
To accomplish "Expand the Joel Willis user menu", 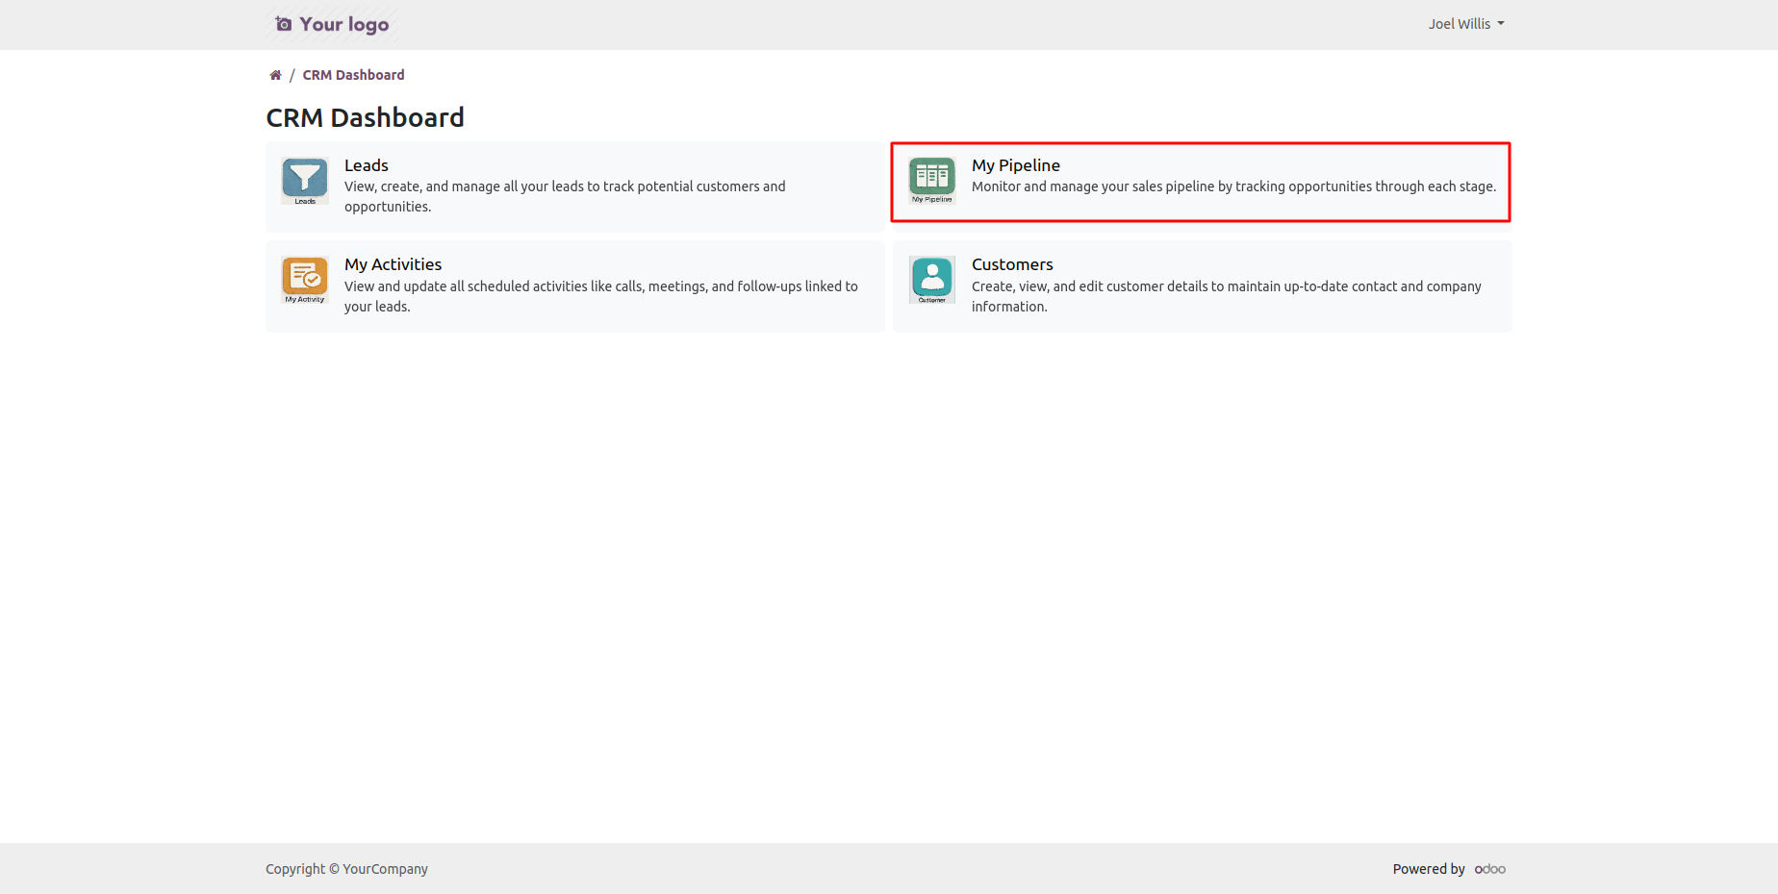I will tap(1466, 24).
